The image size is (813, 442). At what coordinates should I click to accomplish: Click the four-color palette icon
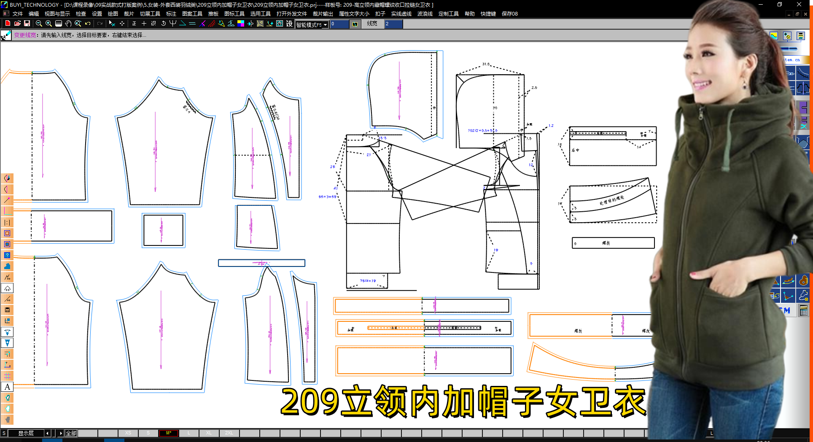click(241, 24)
